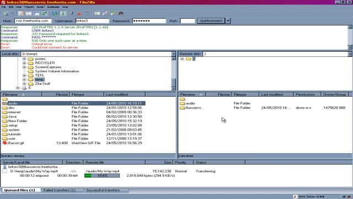The image size is (353, 199).
Task: Open the Server menu
Action: (40, 7)
